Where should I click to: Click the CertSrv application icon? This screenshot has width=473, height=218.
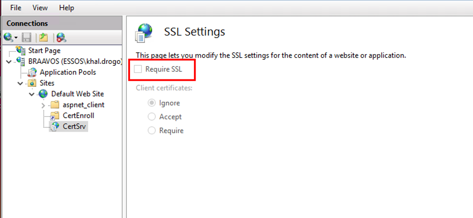click(55, 126)
